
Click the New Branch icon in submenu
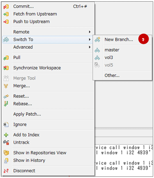(97, 39)
